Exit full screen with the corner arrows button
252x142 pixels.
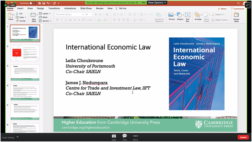247,5
